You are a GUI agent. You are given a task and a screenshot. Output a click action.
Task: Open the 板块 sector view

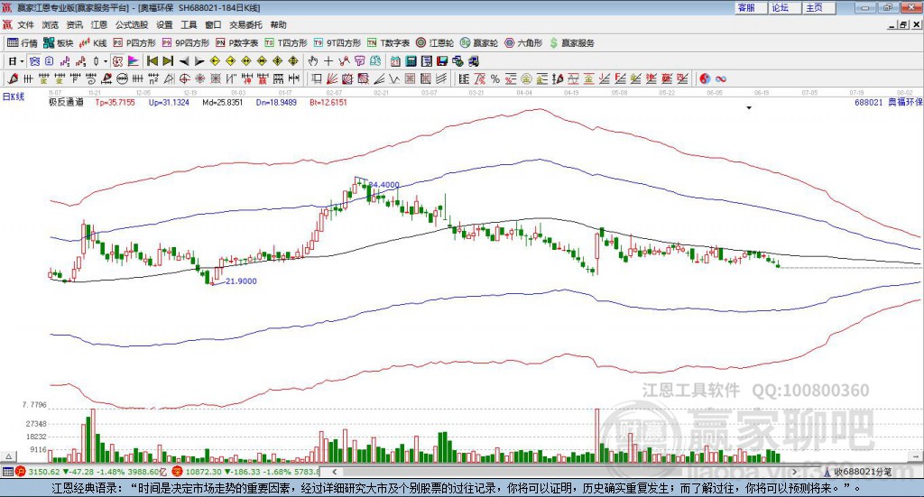pyautogui.click(x=58, y=43)
